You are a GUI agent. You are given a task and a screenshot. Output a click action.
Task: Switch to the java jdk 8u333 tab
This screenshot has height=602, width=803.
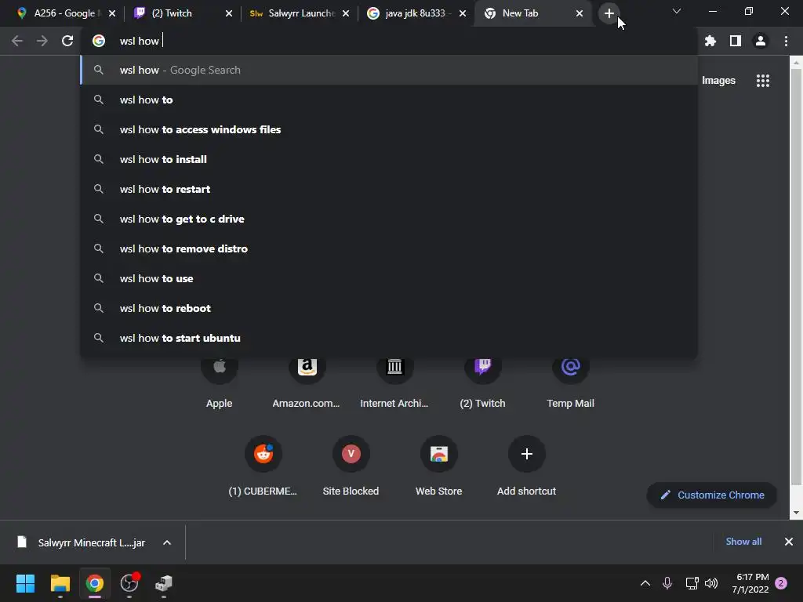416,13
